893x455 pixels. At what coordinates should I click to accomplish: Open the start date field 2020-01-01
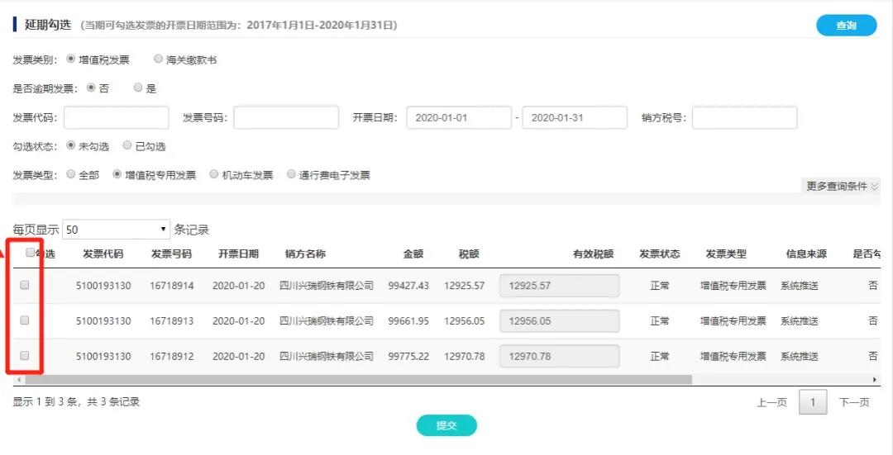pyautogui.click(x=458, y=118)
